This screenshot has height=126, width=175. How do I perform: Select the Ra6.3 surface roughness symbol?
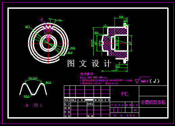point(142,80)
